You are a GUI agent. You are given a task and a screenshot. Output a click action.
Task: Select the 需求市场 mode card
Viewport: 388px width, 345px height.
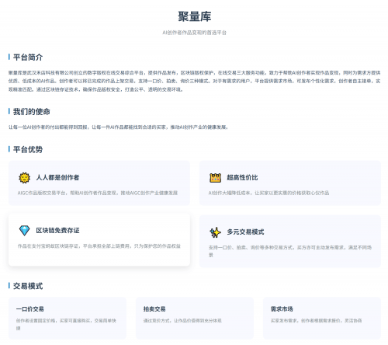pyautogui.click(x=322, y=318)
